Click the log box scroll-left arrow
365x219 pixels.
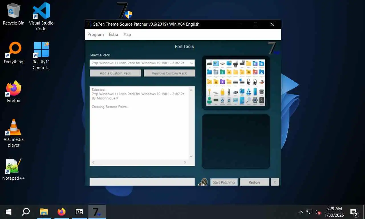click(93, 162)
